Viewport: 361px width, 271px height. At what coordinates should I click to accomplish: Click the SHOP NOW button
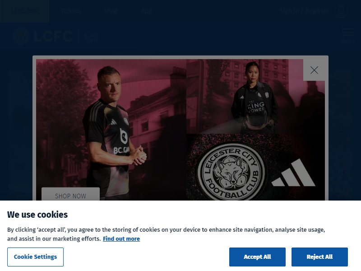click(x=70, y=194)
